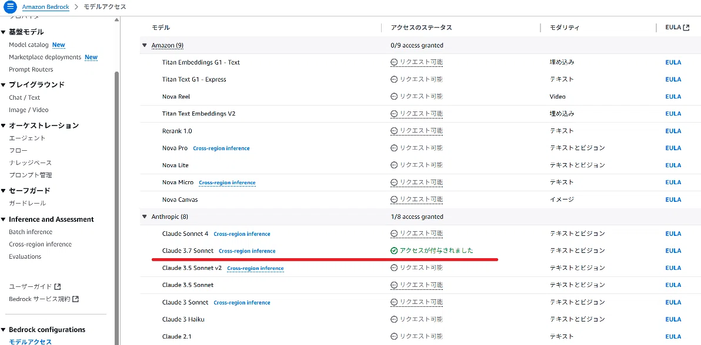
Task: Click the モデル column header
Action: click(161, 28)
